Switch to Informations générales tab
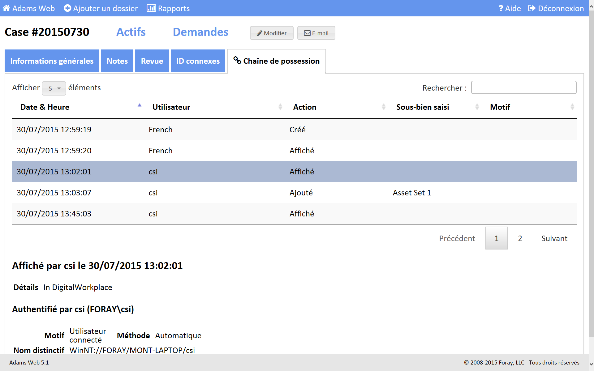Screen dimensions: 594x371 coord(52,61)
